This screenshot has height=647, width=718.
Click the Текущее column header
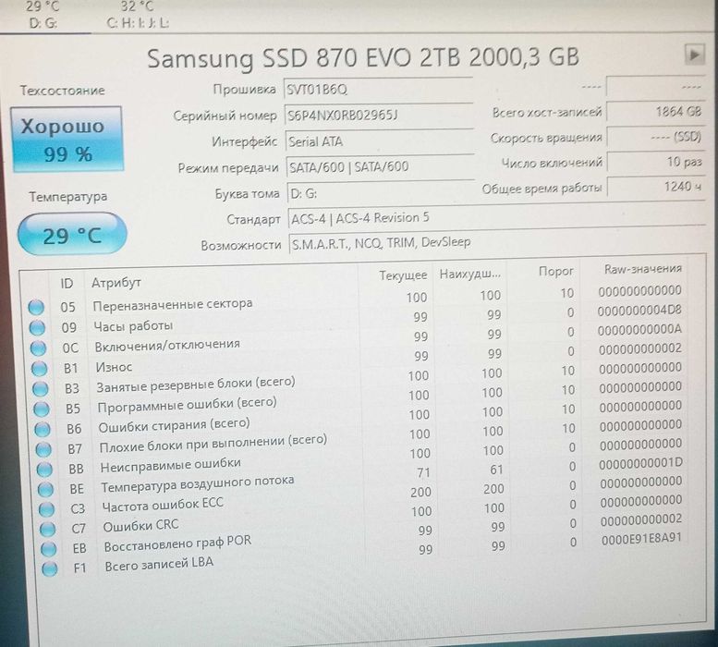pyautogui.click(x=403, y=275)
